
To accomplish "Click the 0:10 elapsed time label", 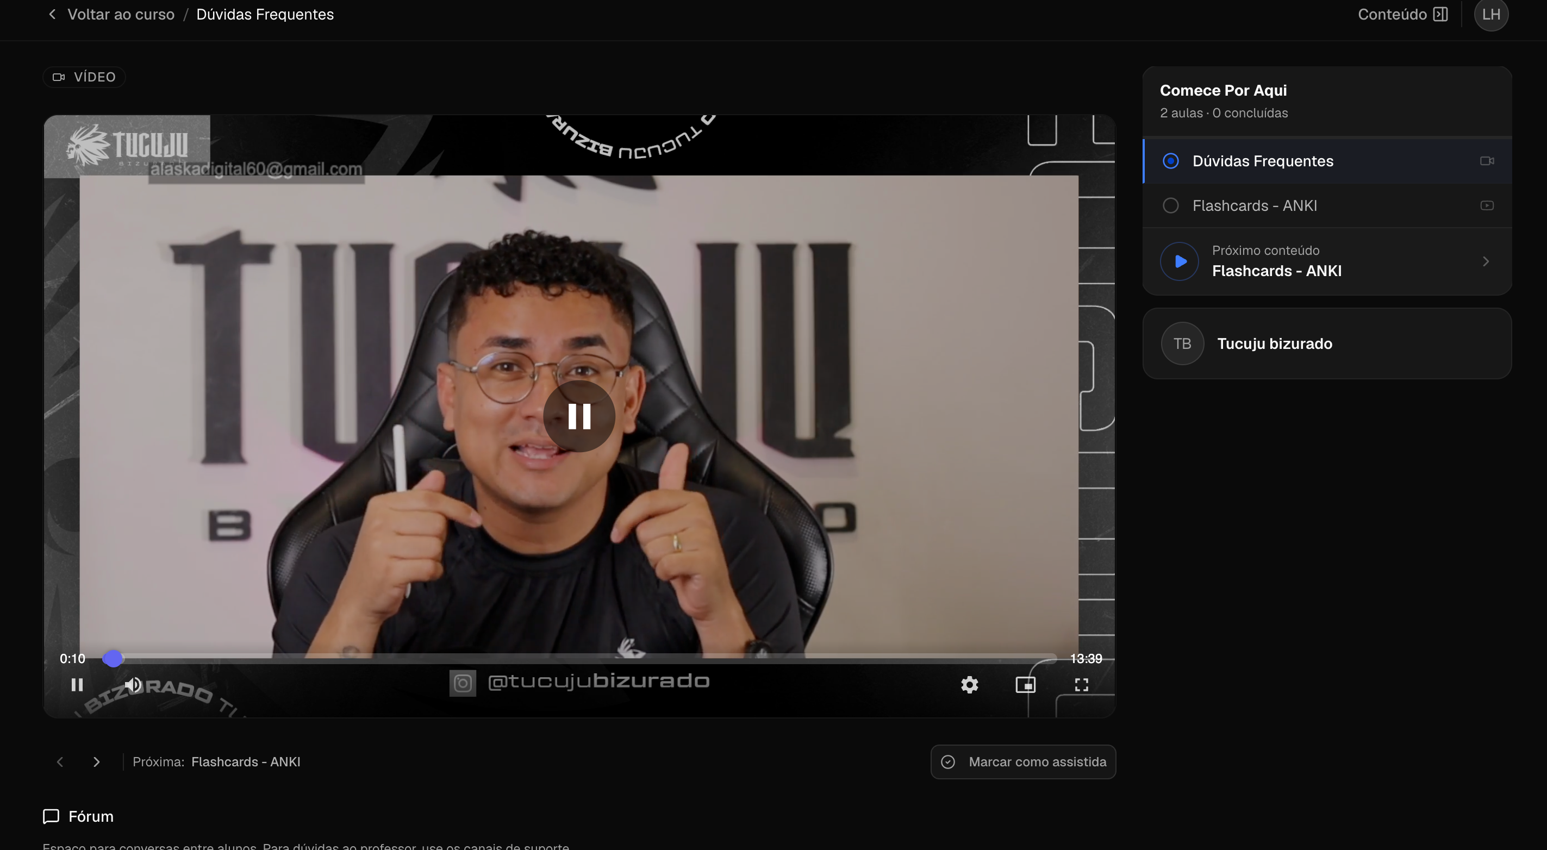I will pyautogui.click(x=72, y=659).
